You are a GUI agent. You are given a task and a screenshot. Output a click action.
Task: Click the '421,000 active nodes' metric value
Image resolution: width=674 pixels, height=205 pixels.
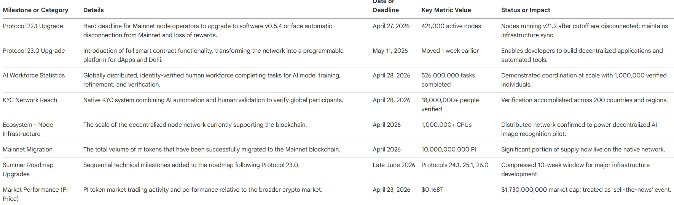451,26
